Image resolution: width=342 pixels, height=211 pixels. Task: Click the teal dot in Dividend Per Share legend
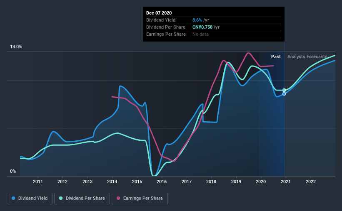[61, 198]
